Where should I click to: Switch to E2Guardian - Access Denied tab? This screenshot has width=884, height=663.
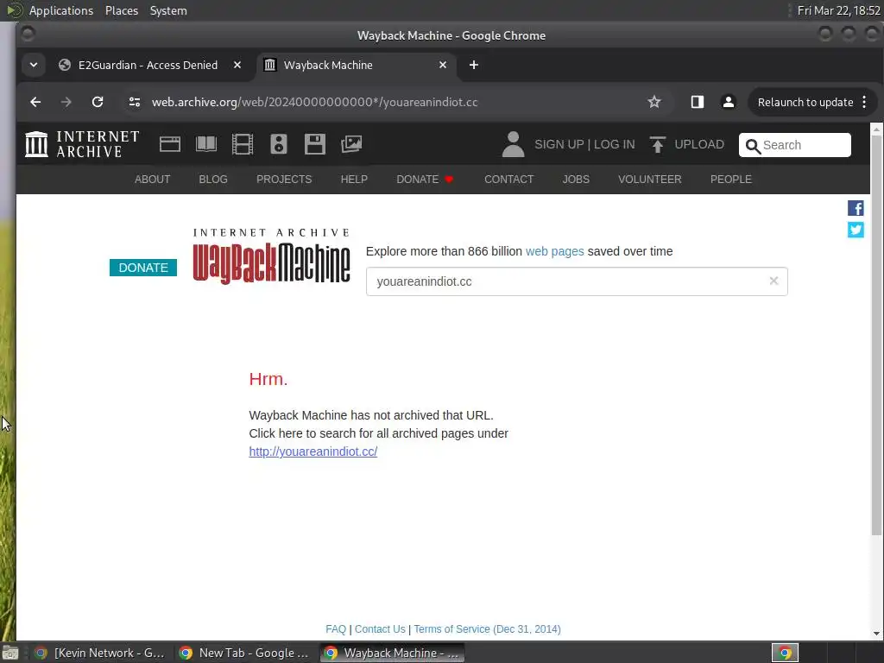[x=148, y=65]
